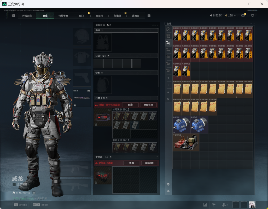
Task: Open the 部门 tab
Action: 81,16
